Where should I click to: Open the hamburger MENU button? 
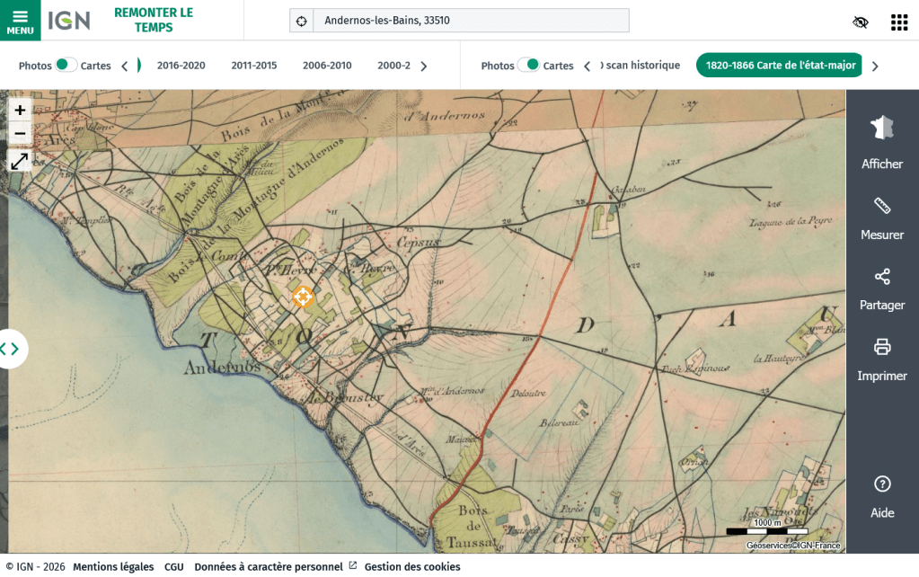click(20, 20)
